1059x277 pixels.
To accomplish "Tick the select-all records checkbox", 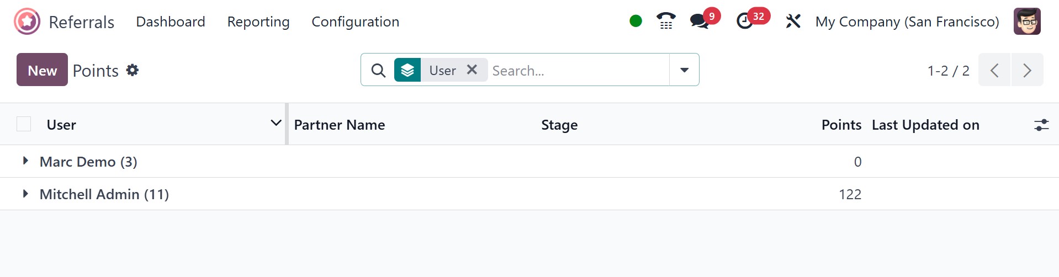I will (x=24, y=124).
